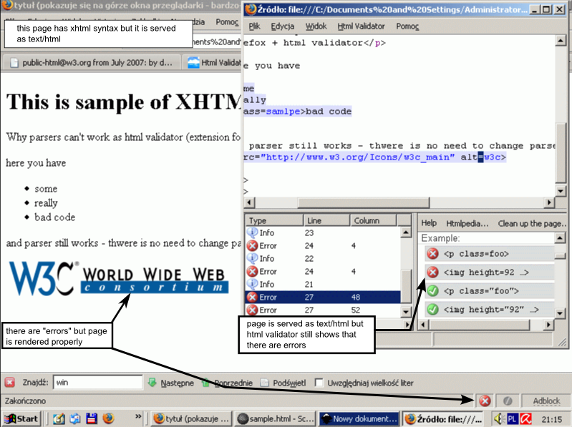
Task: Open Pomoc menu in source window
Action: click(407, 26)
